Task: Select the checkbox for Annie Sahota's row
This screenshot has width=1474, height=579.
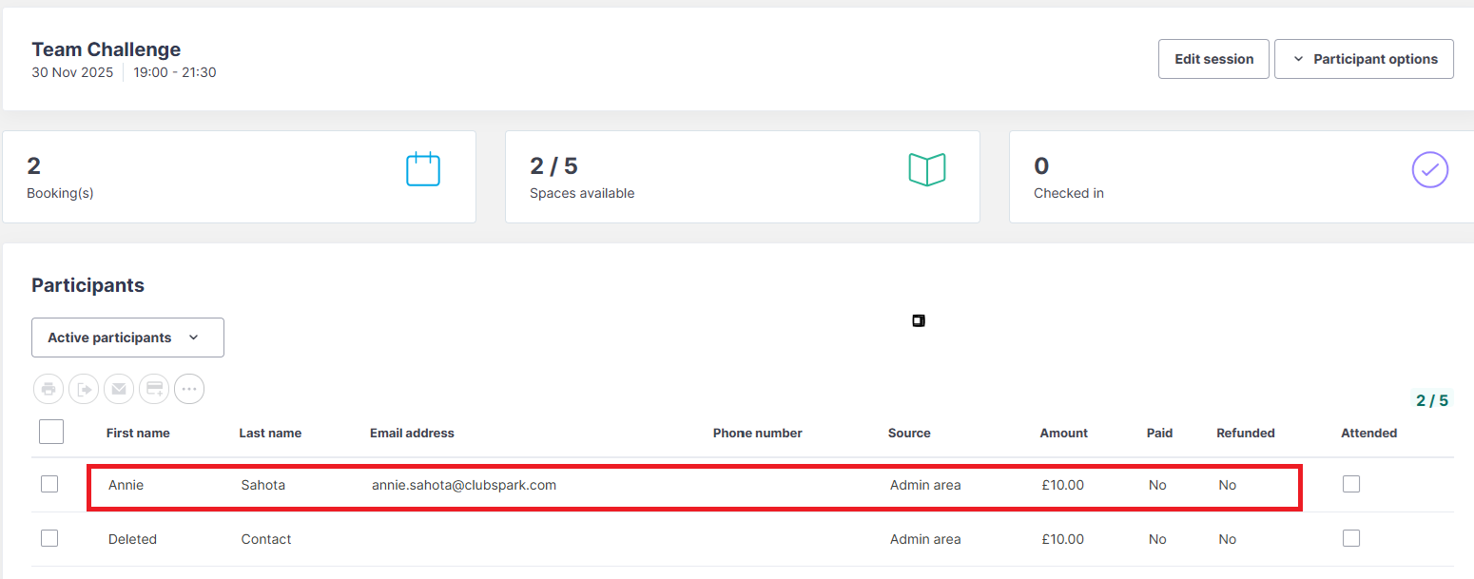Action: pyautogui.click(x=49, y=485)
